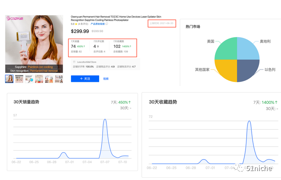The width and height of the screenshot is (281, 180).
Task: Click the 07-10 axis label on the sales chart
Action: (x=123, y=162)
